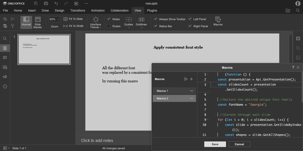
Task: Open the more options ellipsis in title bar
Action: 86,4
